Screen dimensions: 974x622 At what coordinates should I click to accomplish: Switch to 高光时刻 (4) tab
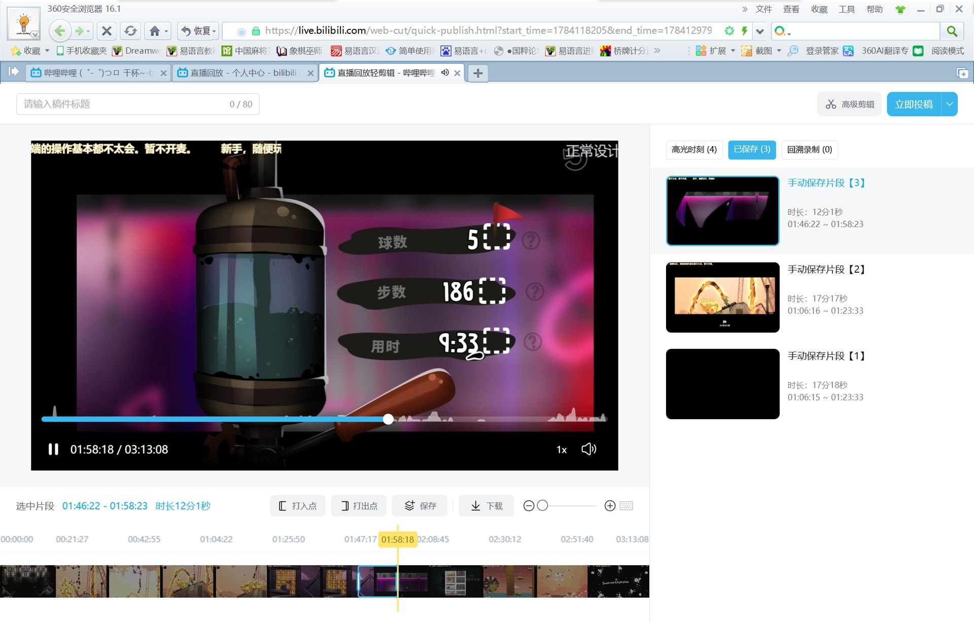[694, 150]
